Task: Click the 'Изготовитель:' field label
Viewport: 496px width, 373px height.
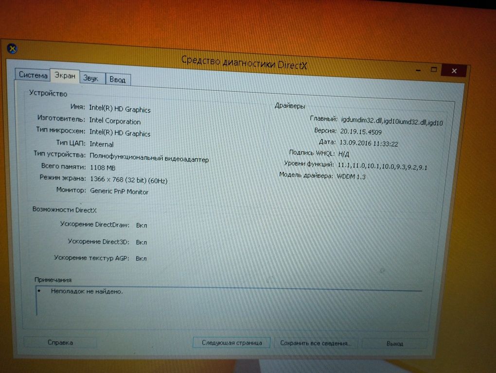Action: point(61,119)
